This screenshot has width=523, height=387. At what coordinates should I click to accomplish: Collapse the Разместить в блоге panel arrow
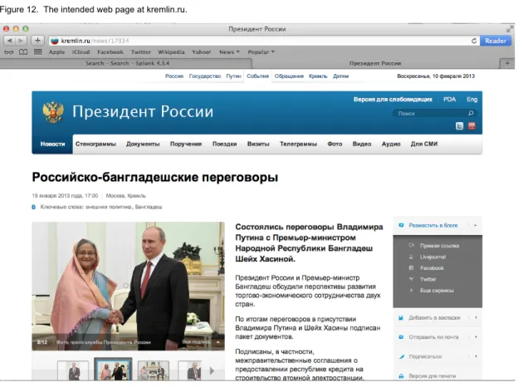[476, 225]
